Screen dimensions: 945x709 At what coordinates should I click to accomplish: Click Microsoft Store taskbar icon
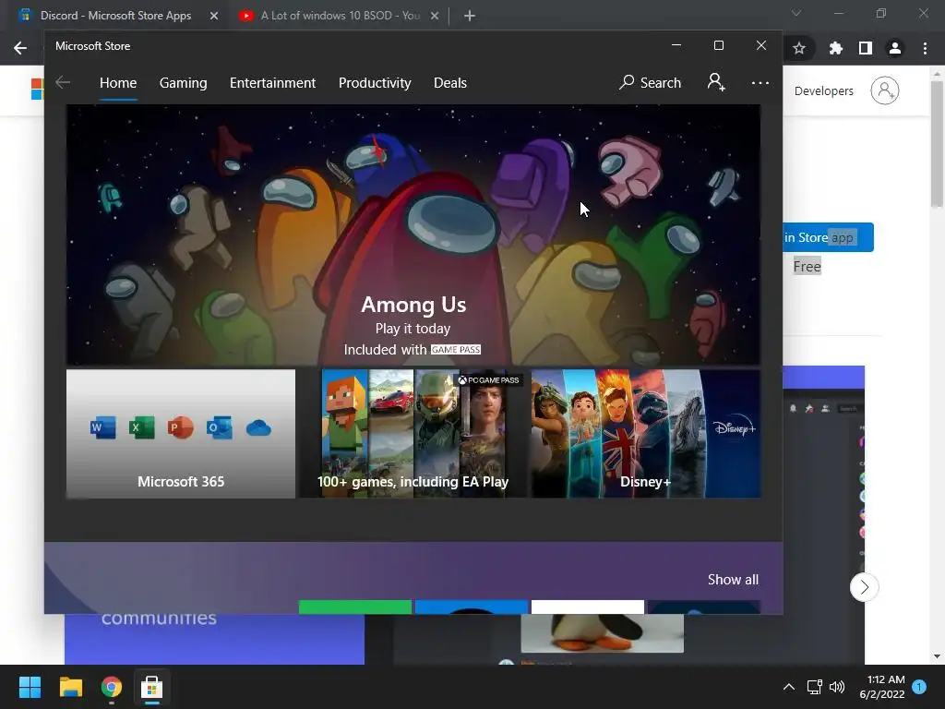click(151, 687)
